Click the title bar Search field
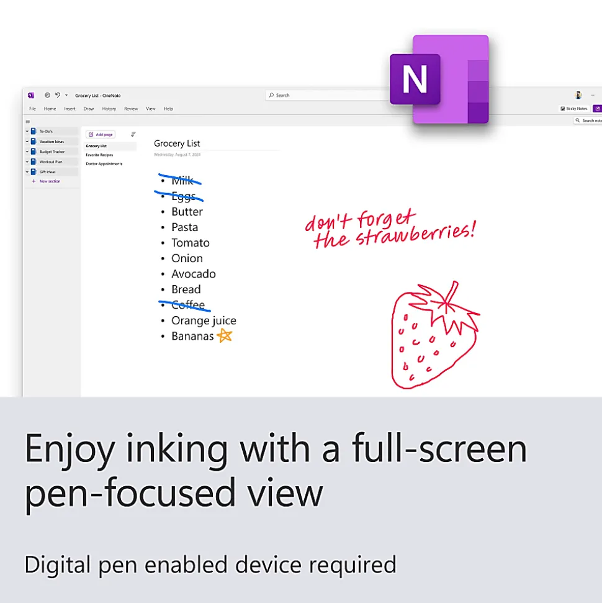The width and height of the screenshot is (602, 603). (x=327, y=95)
